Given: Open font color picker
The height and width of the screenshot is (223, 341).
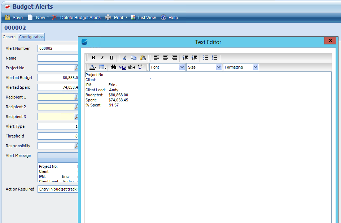Looking at the screenshot, I should tap(93, 67).
